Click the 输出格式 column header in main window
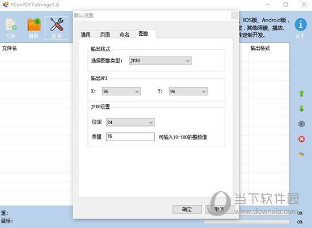312x228 pixels. (x=260, y=48)
